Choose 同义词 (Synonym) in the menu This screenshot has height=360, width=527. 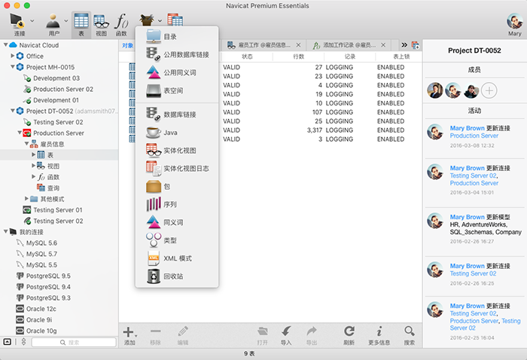pyautogui.click(x=177, y=222)
